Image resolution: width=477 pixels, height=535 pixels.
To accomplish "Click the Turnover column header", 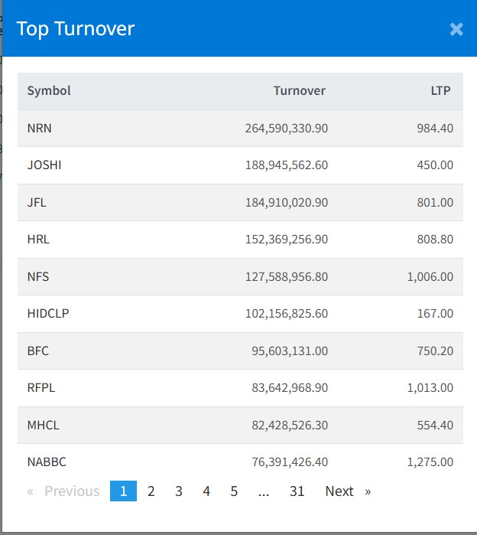I will (x=300, y=91).
